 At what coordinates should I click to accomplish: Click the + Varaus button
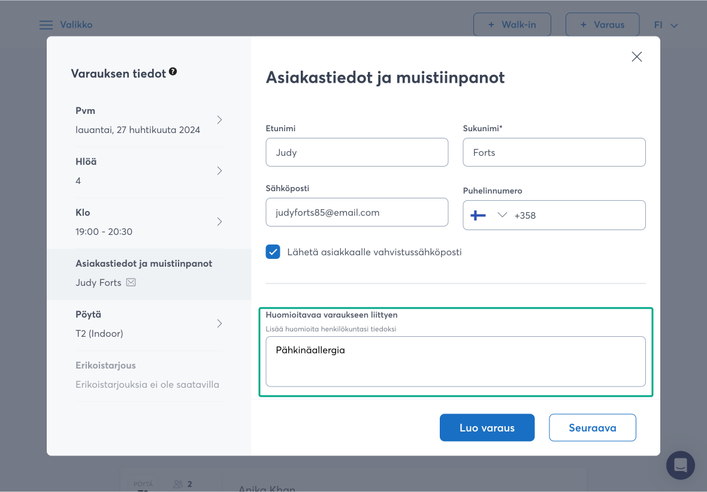click(602, 25)
